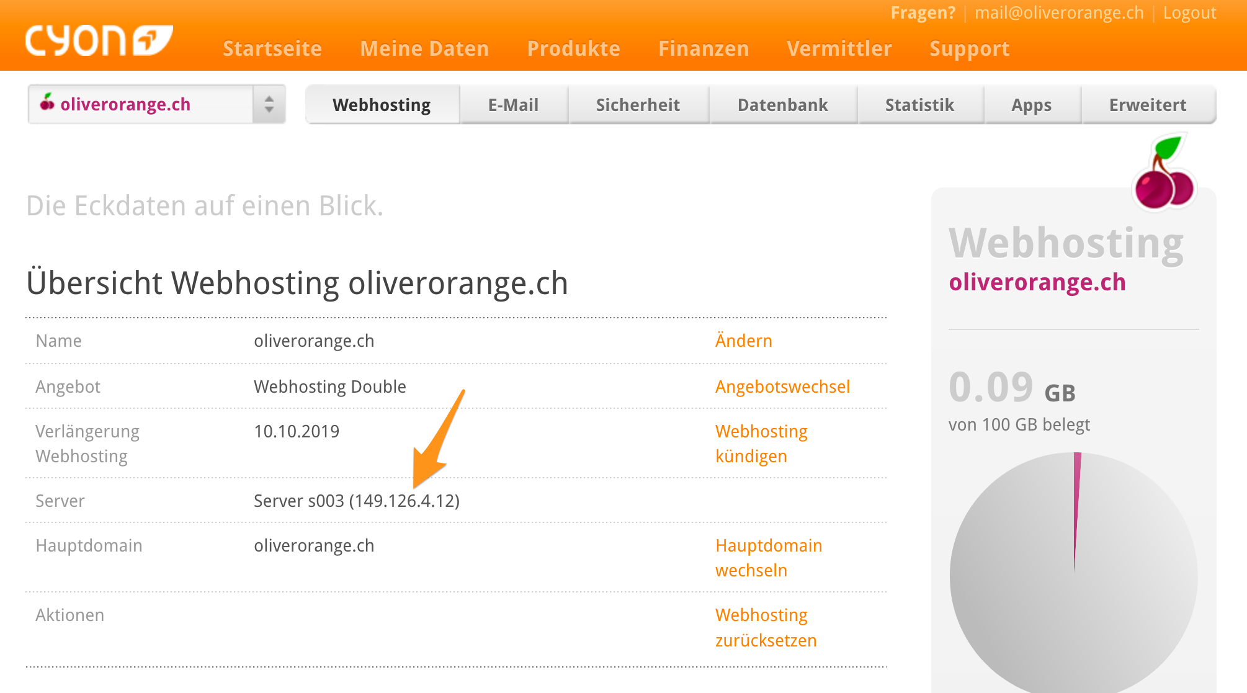The width and height of the screenshot is (1247, 693).
Task: Click the mail@oliverorange.ch account link
Action: coord(1059,13)
